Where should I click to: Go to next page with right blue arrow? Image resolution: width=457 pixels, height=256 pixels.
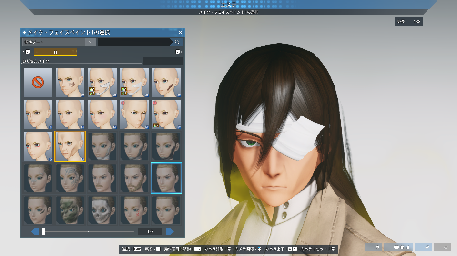(170, 231)
